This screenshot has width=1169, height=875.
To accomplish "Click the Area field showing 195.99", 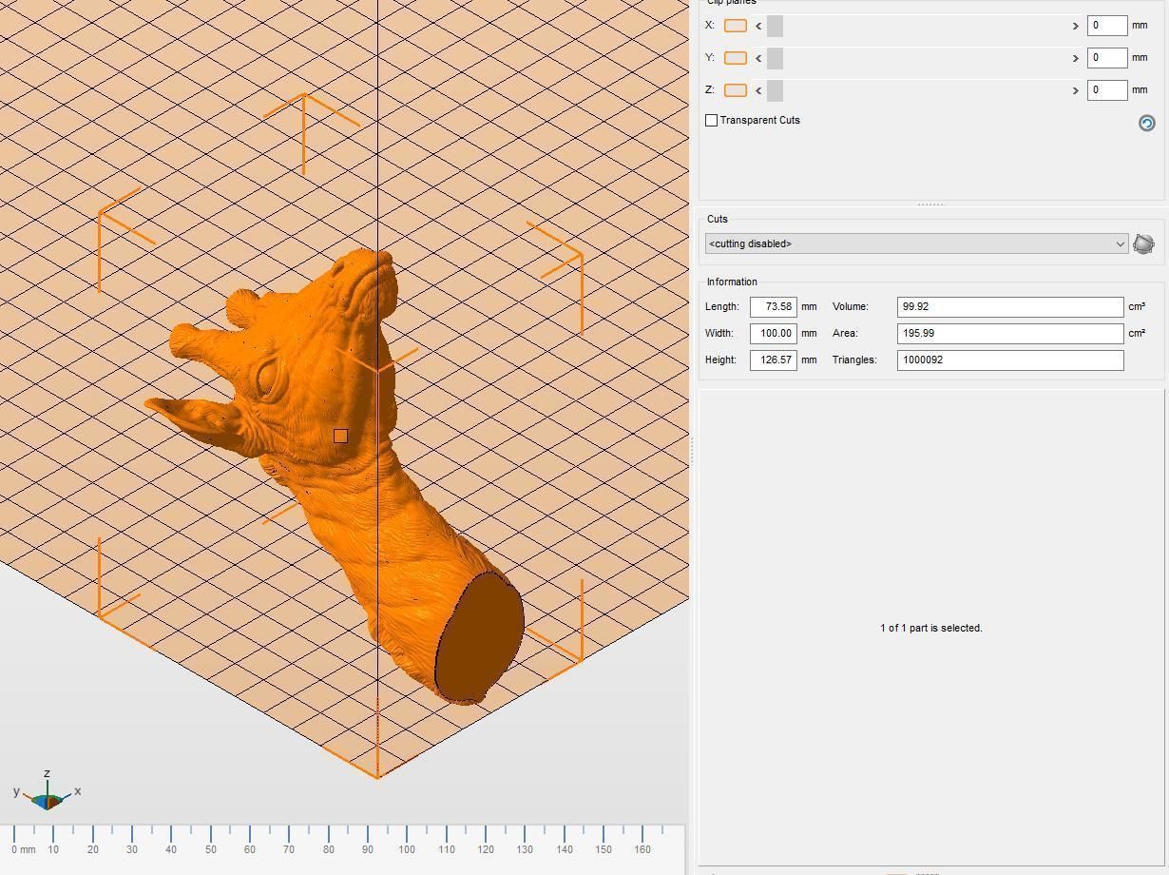I will 1010,333.
